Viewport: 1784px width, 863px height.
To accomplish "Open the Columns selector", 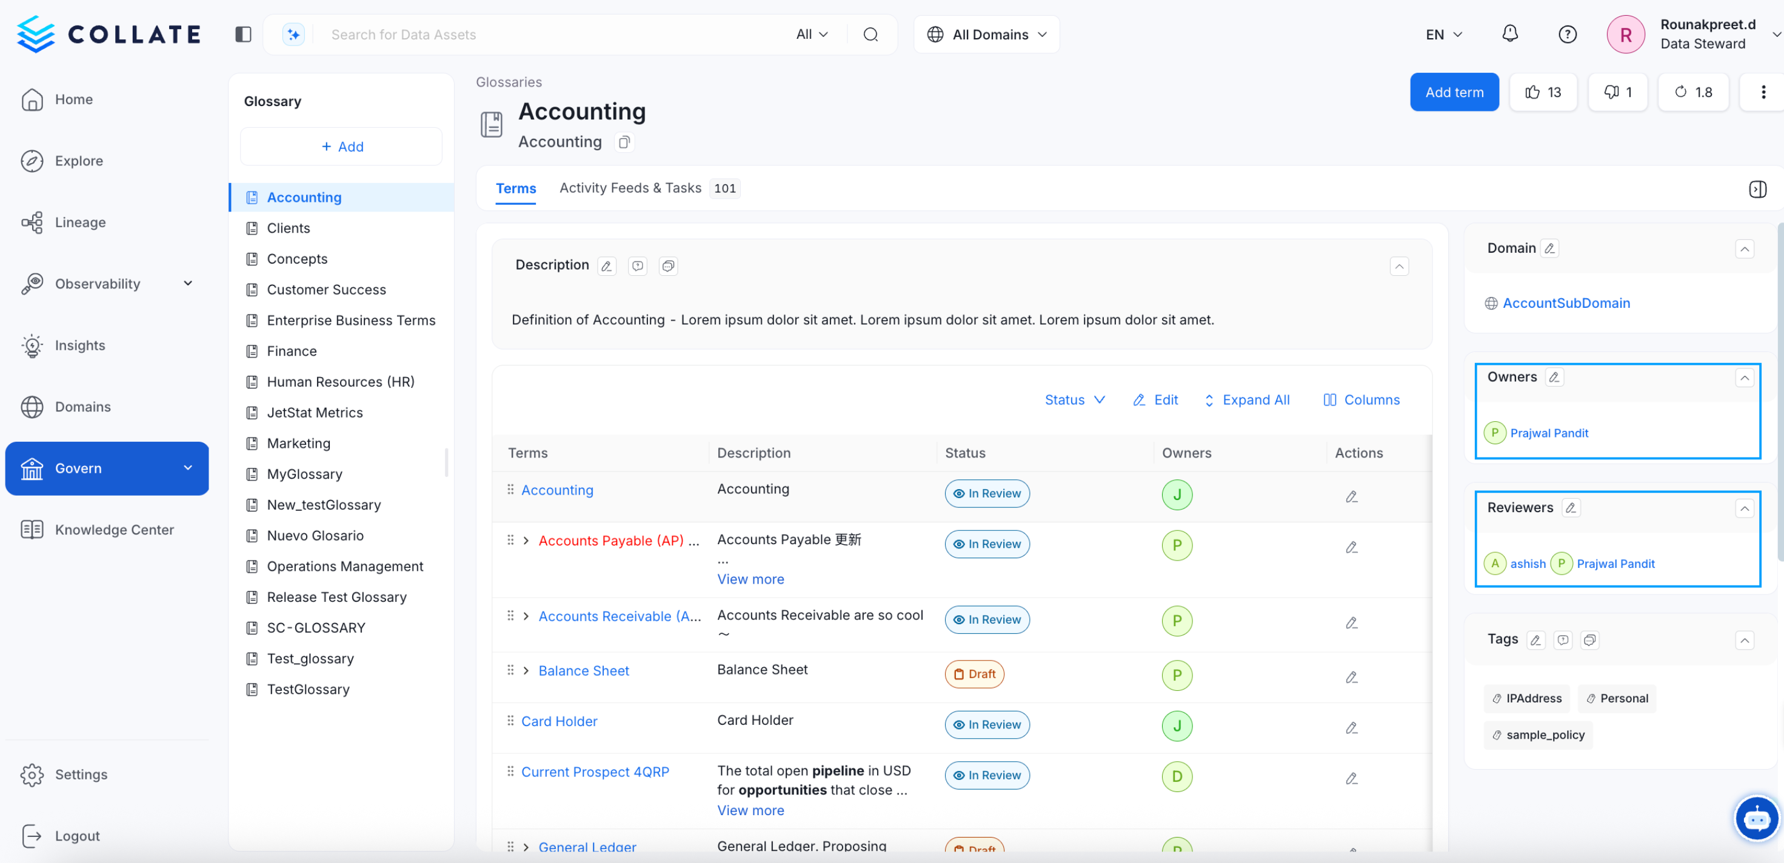I will pos(1360,399).
